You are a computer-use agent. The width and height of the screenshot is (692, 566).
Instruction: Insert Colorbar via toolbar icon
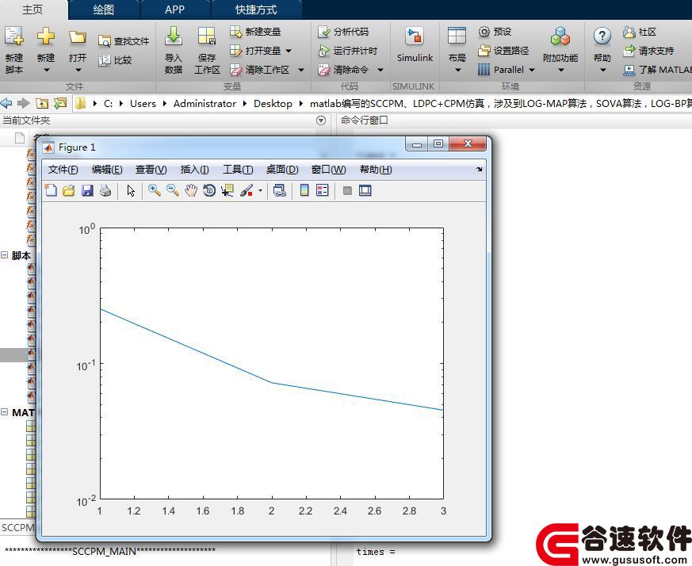coord(304,190)
